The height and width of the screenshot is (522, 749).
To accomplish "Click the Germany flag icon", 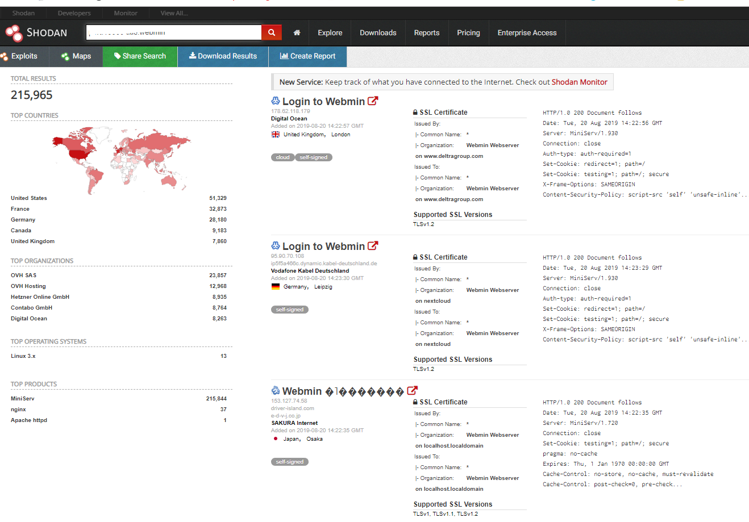I will (276, 287).
